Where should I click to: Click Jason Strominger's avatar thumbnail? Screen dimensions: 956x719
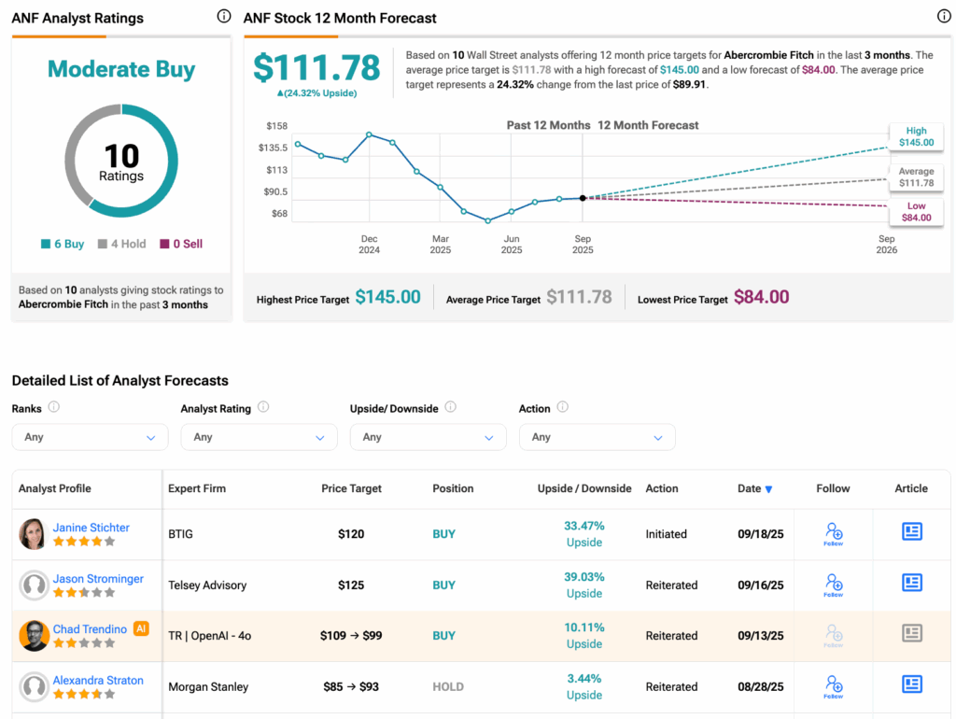point(34,585)
